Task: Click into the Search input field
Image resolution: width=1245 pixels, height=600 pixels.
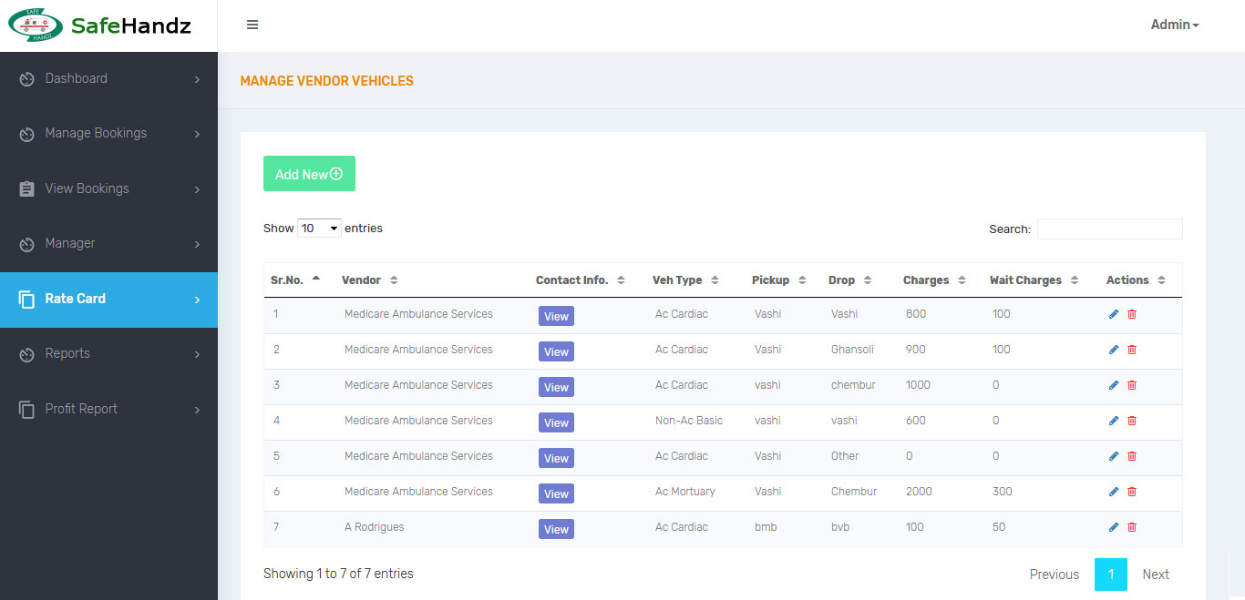Action: (1109, 229)
